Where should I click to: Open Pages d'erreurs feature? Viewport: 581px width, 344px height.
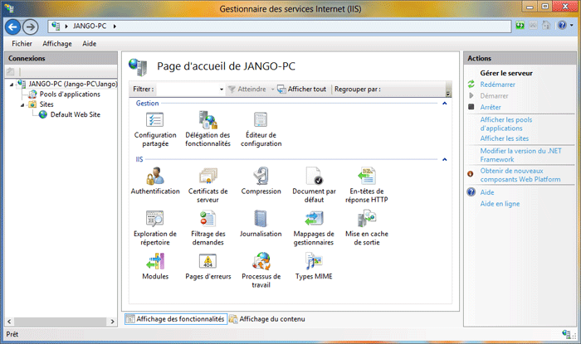(207, 266)
